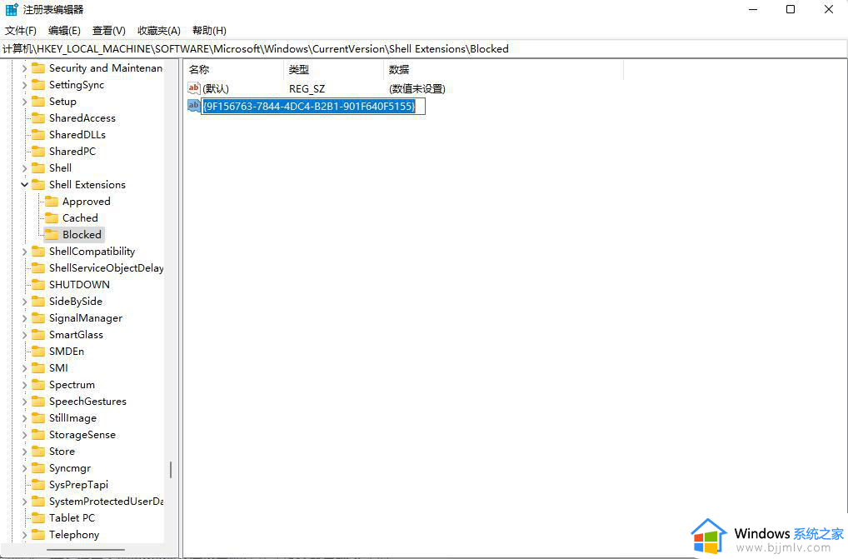This screenshot has width=848, height=559.
Task: Expand the SignalManager key
Action: [x=24, y=319]
